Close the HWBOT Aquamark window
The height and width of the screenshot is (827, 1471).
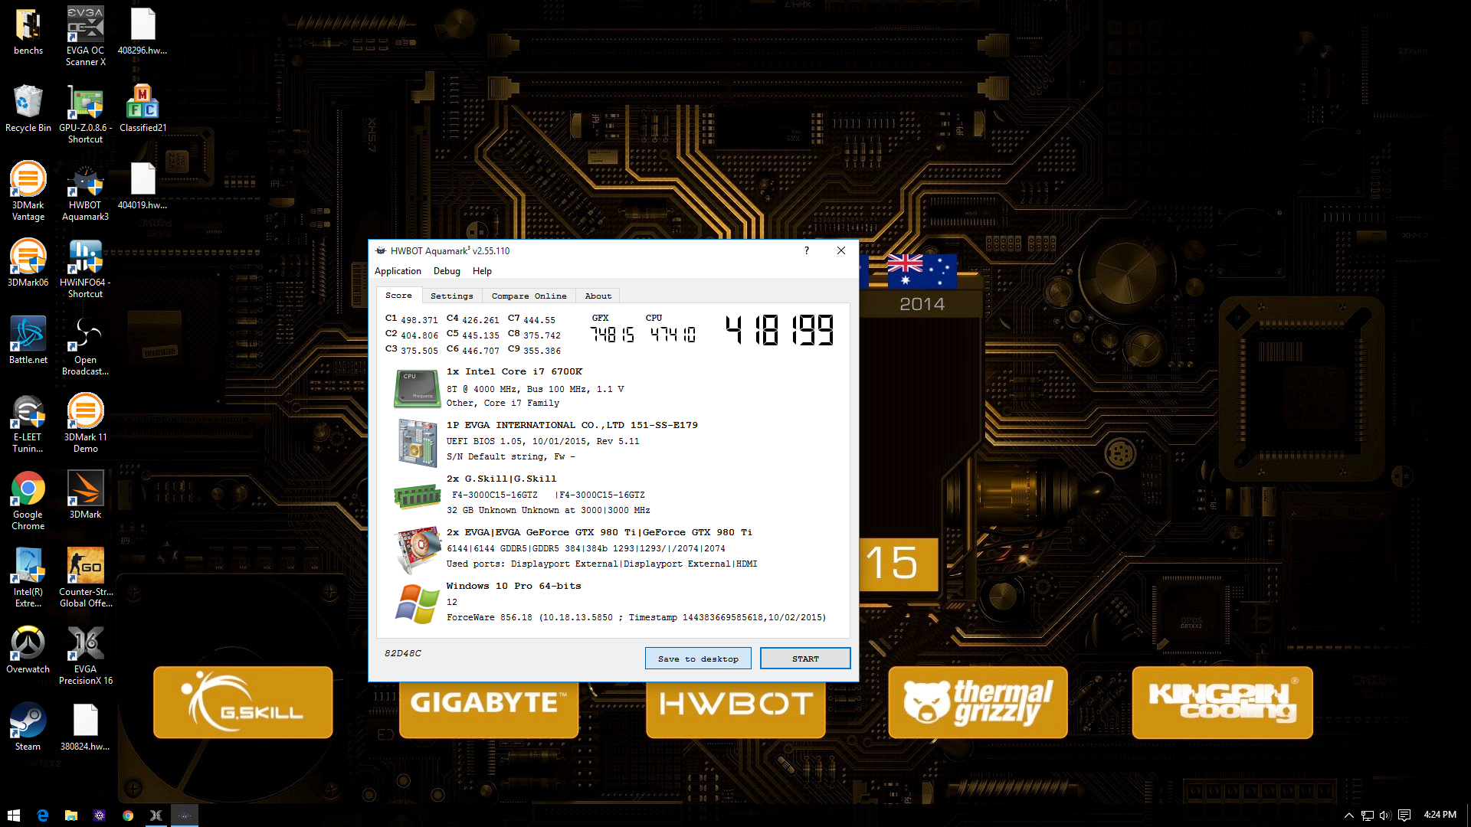[x=841, y=250]
